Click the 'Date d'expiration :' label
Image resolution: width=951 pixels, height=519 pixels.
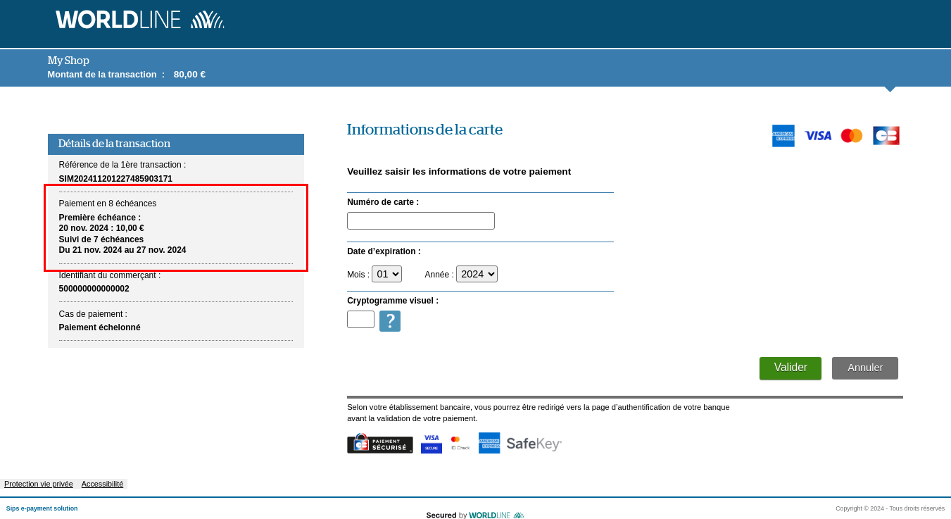pos(384,251)
